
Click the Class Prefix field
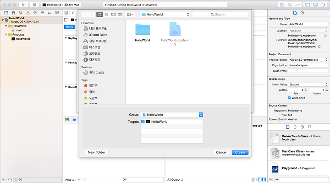pyautogui.click(x=308, y=71)
